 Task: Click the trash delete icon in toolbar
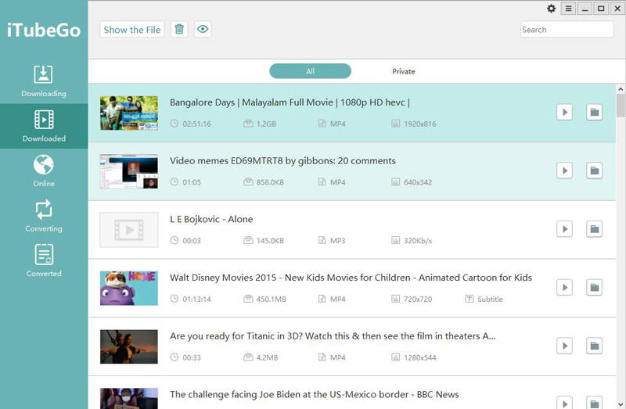(179, 29)
